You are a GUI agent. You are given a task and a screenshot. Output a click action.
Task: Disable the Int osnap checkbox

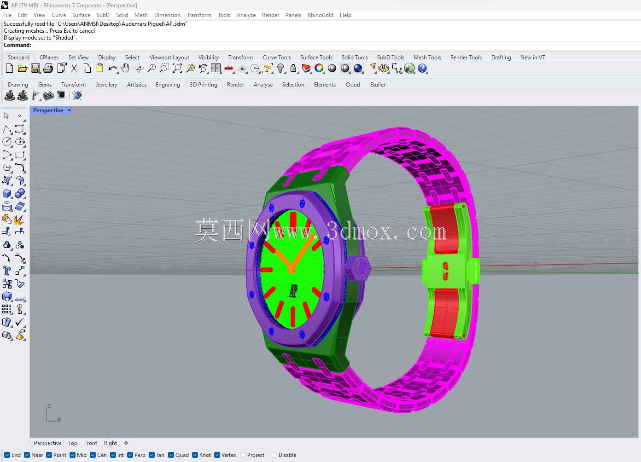(113, 455)
